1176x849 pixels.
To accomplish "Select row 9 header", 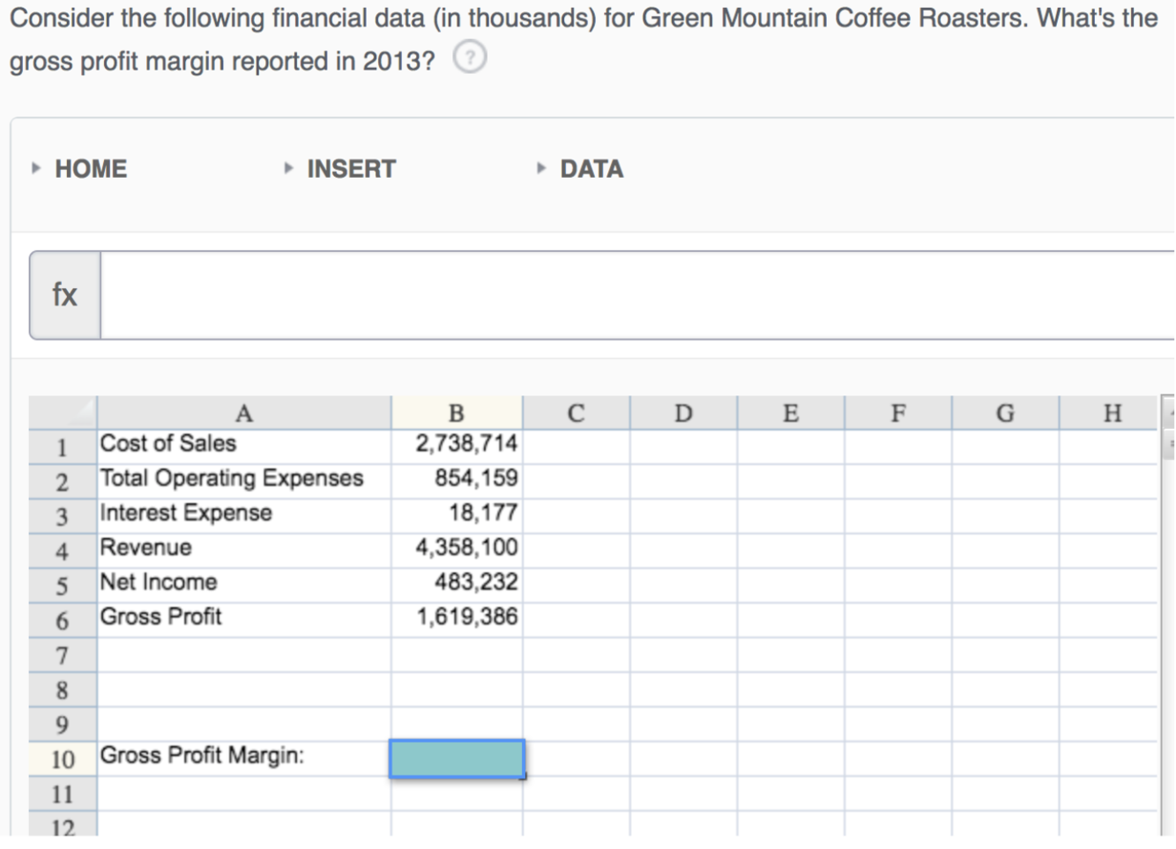I will coord(63,724).
